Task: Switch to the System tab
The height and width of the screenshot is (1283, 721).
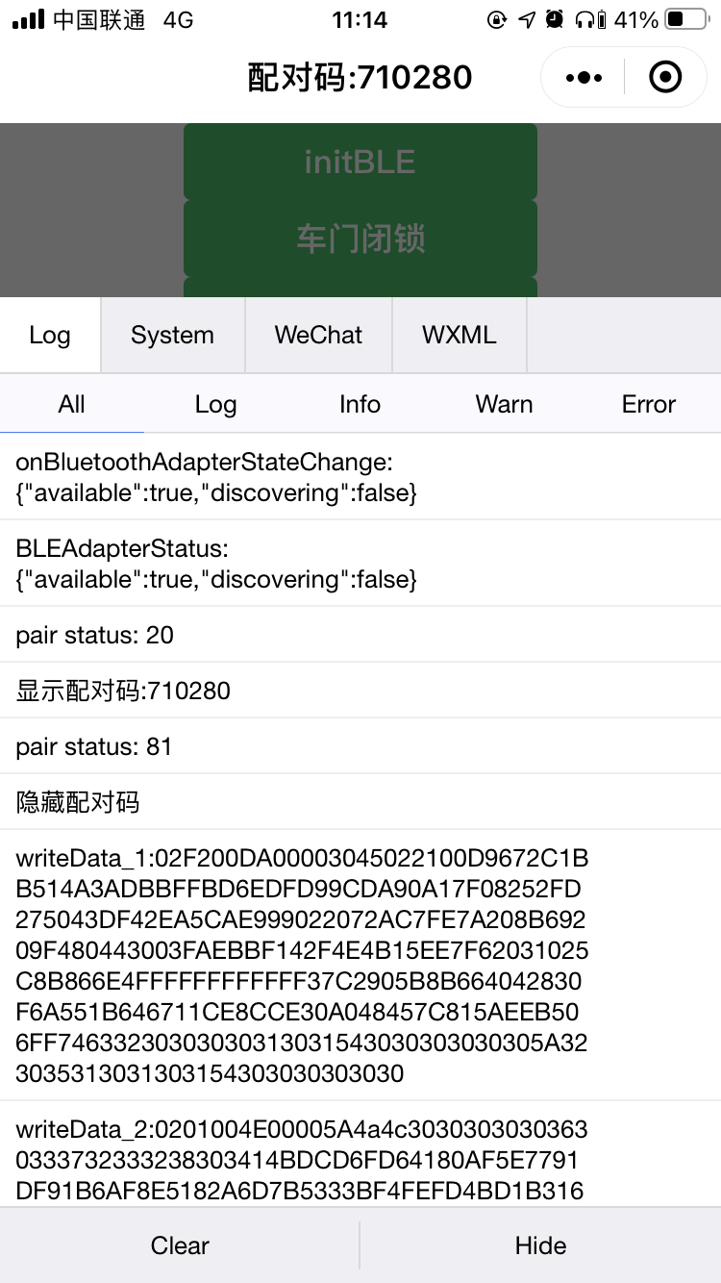Action: (173, 335)
